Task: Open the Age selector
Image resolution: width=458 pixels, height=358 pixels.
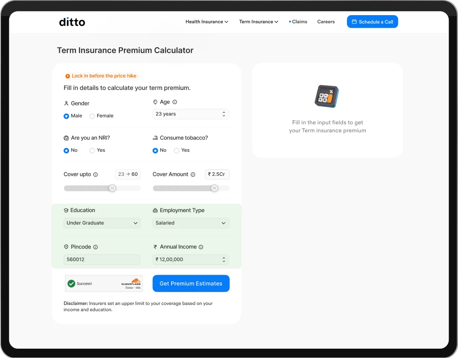Action: point(190,114)
